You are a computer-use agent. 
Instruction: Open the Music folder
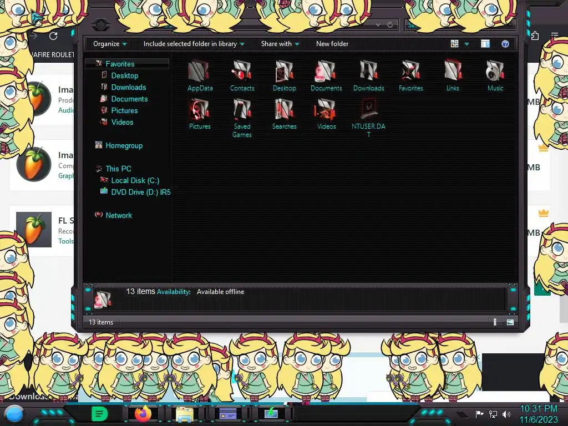[x=495, y=75]
